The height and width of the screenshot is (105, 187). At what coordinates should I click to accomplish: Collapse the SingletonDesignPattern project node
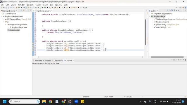tap(1, 16)
